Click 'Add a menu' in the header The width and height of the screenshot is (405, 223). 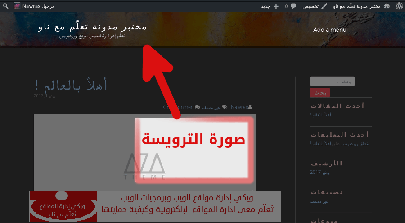[330, 30]
